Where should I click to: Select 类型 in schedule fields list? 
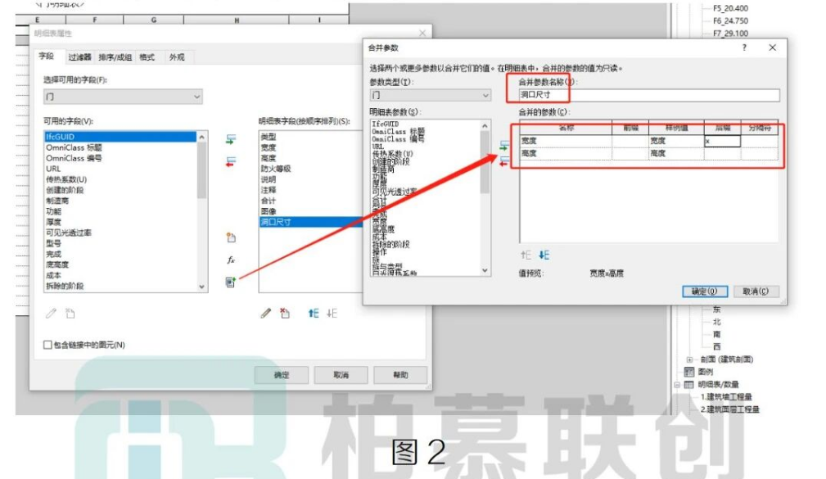[269, 137]
